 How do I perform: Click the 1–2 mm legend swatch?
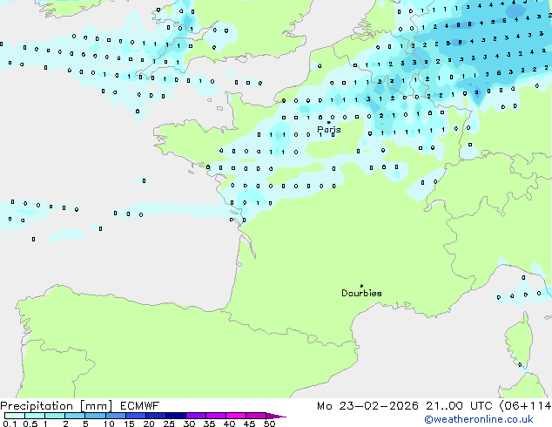click(x=55, y=416)
